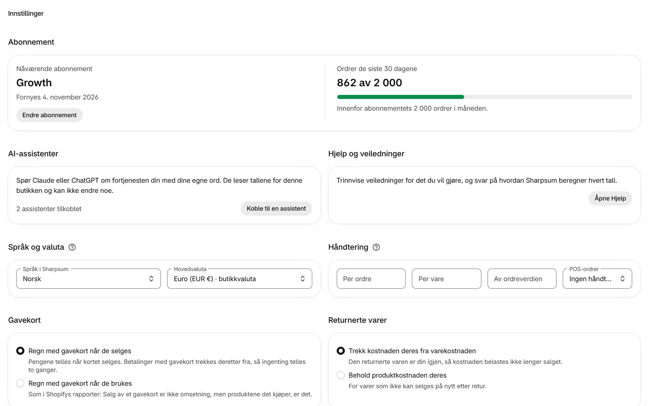This screenshot has width=650, height=406.
Task: Open the Hovedvaluta currency dropdown
Action: (240, 279)
